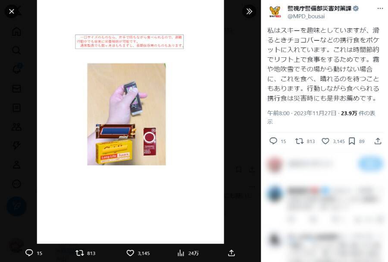Like the tweet in right panel

(x=325, y=141)
